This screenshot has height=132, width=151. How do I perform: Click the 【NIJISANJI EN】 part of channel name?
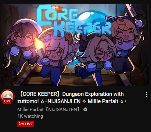coord(63,110)
